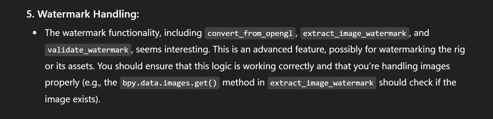493x119 pixels.
Task: Click extract_image_watermark code after "method in"
Action: 322,83
